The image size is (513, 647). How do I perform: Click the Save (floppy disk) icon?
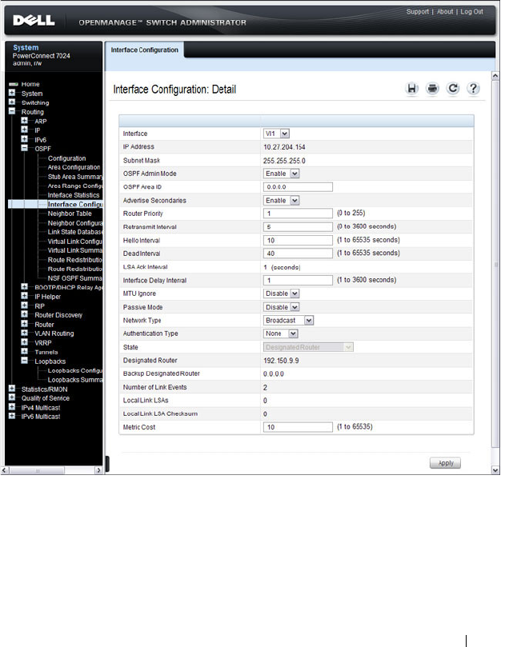(411, 89)
